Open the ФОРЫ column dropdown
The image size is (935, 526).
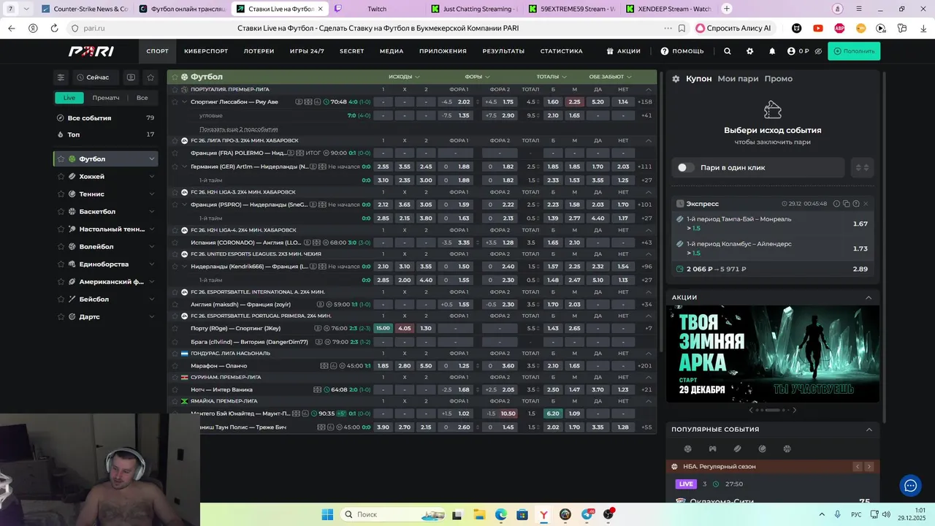477,77
